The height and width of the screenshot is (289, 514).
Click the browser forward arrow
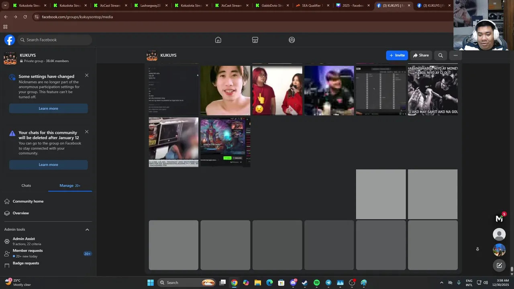(15, 17)
